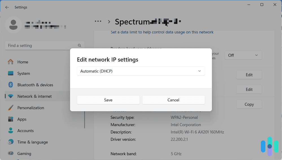Click the search magnifier icon

pyautogui.click(x=80, y=45)
